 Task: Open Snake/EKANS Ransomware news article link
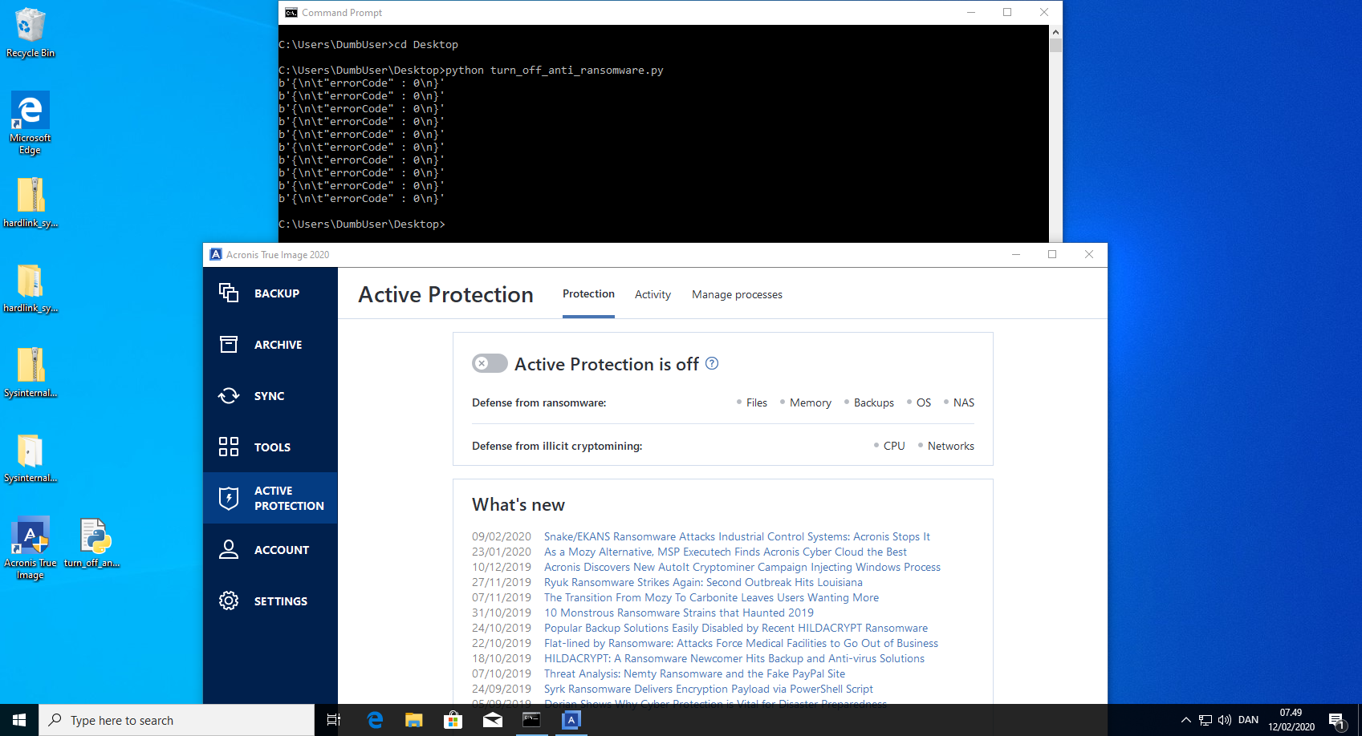pyautogui.click(x=737, y=537)
